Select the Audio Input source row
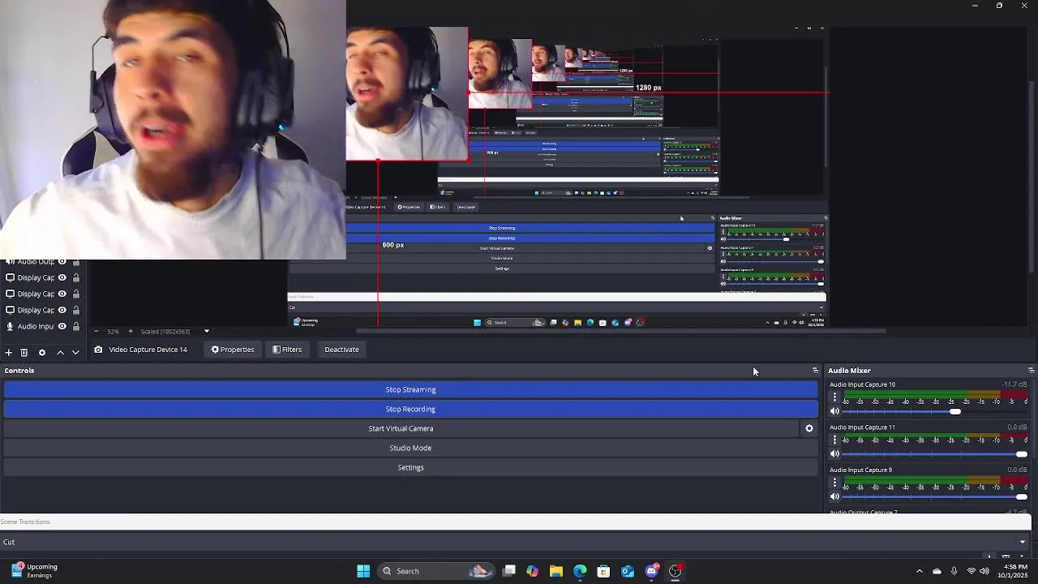The image size is (1038, 584). pyautogui.click(x=43, y=326)
